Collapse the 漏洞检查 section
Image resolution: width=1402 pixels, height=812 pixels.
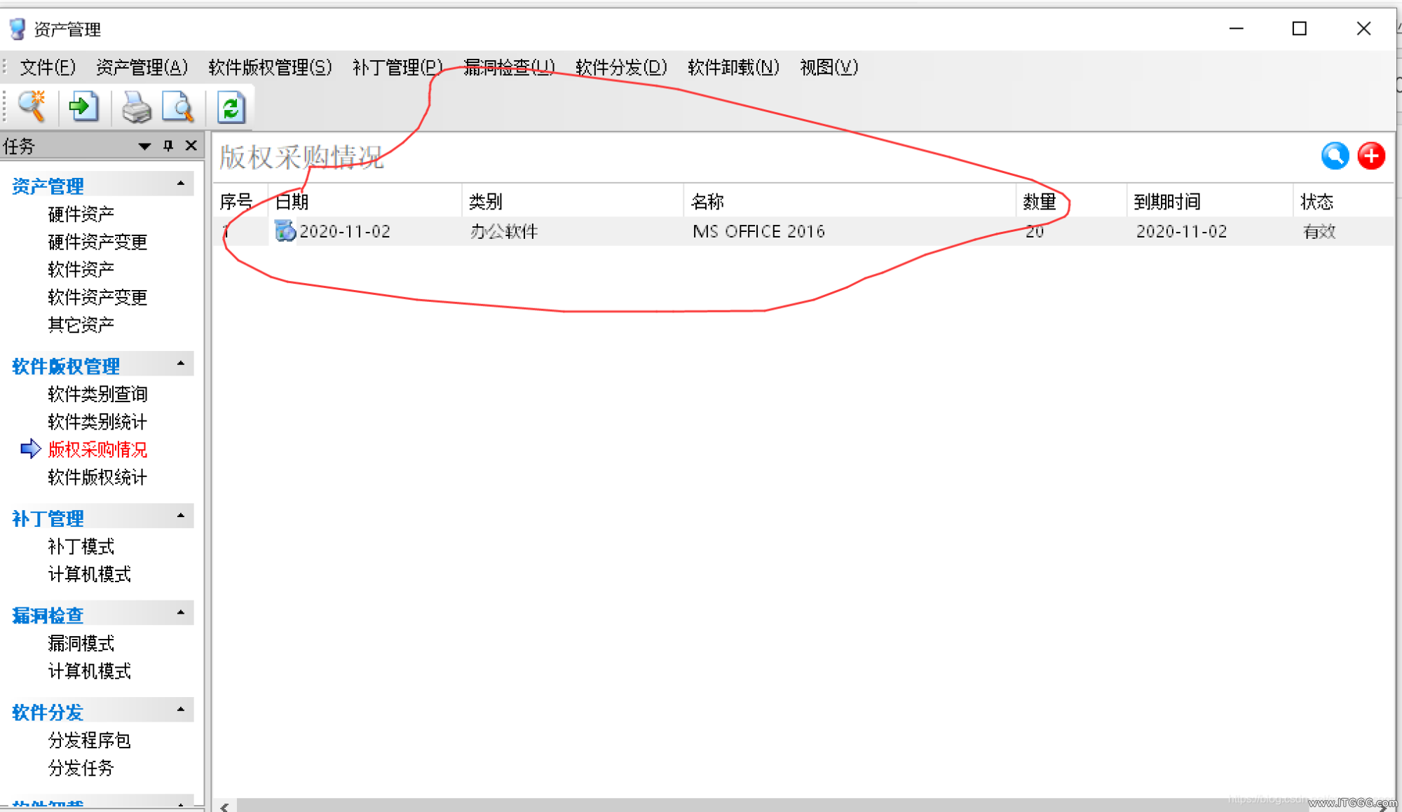[x=181, y=613]
